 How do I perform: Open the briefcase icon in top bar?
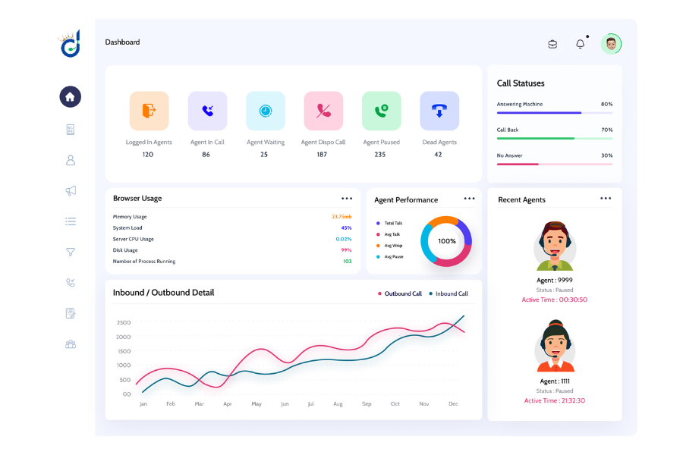[552, 43]
